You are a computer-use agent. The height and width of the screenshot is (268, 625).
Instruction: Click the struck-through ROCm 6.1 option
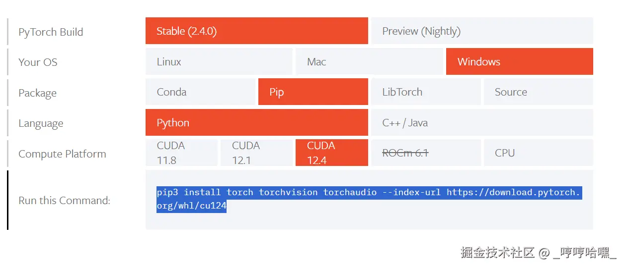tap(426, 153)
